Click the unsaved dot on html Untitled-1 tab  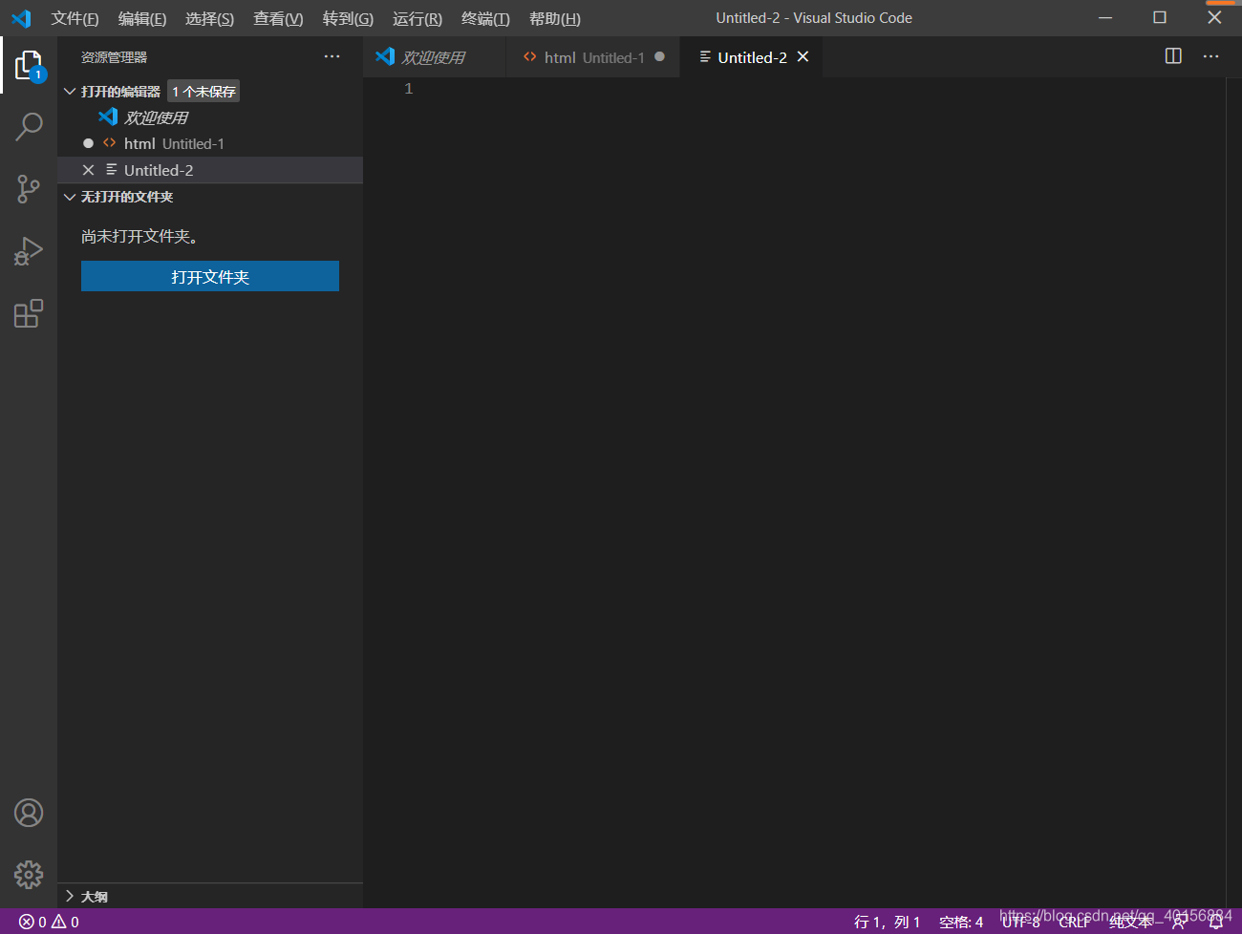click(659, 56)
